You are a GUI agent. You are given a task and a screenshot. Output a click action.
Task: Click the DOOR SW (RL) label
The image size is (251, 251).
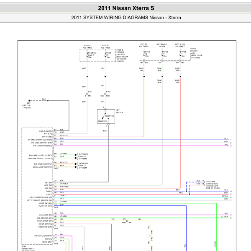[45, 224]
